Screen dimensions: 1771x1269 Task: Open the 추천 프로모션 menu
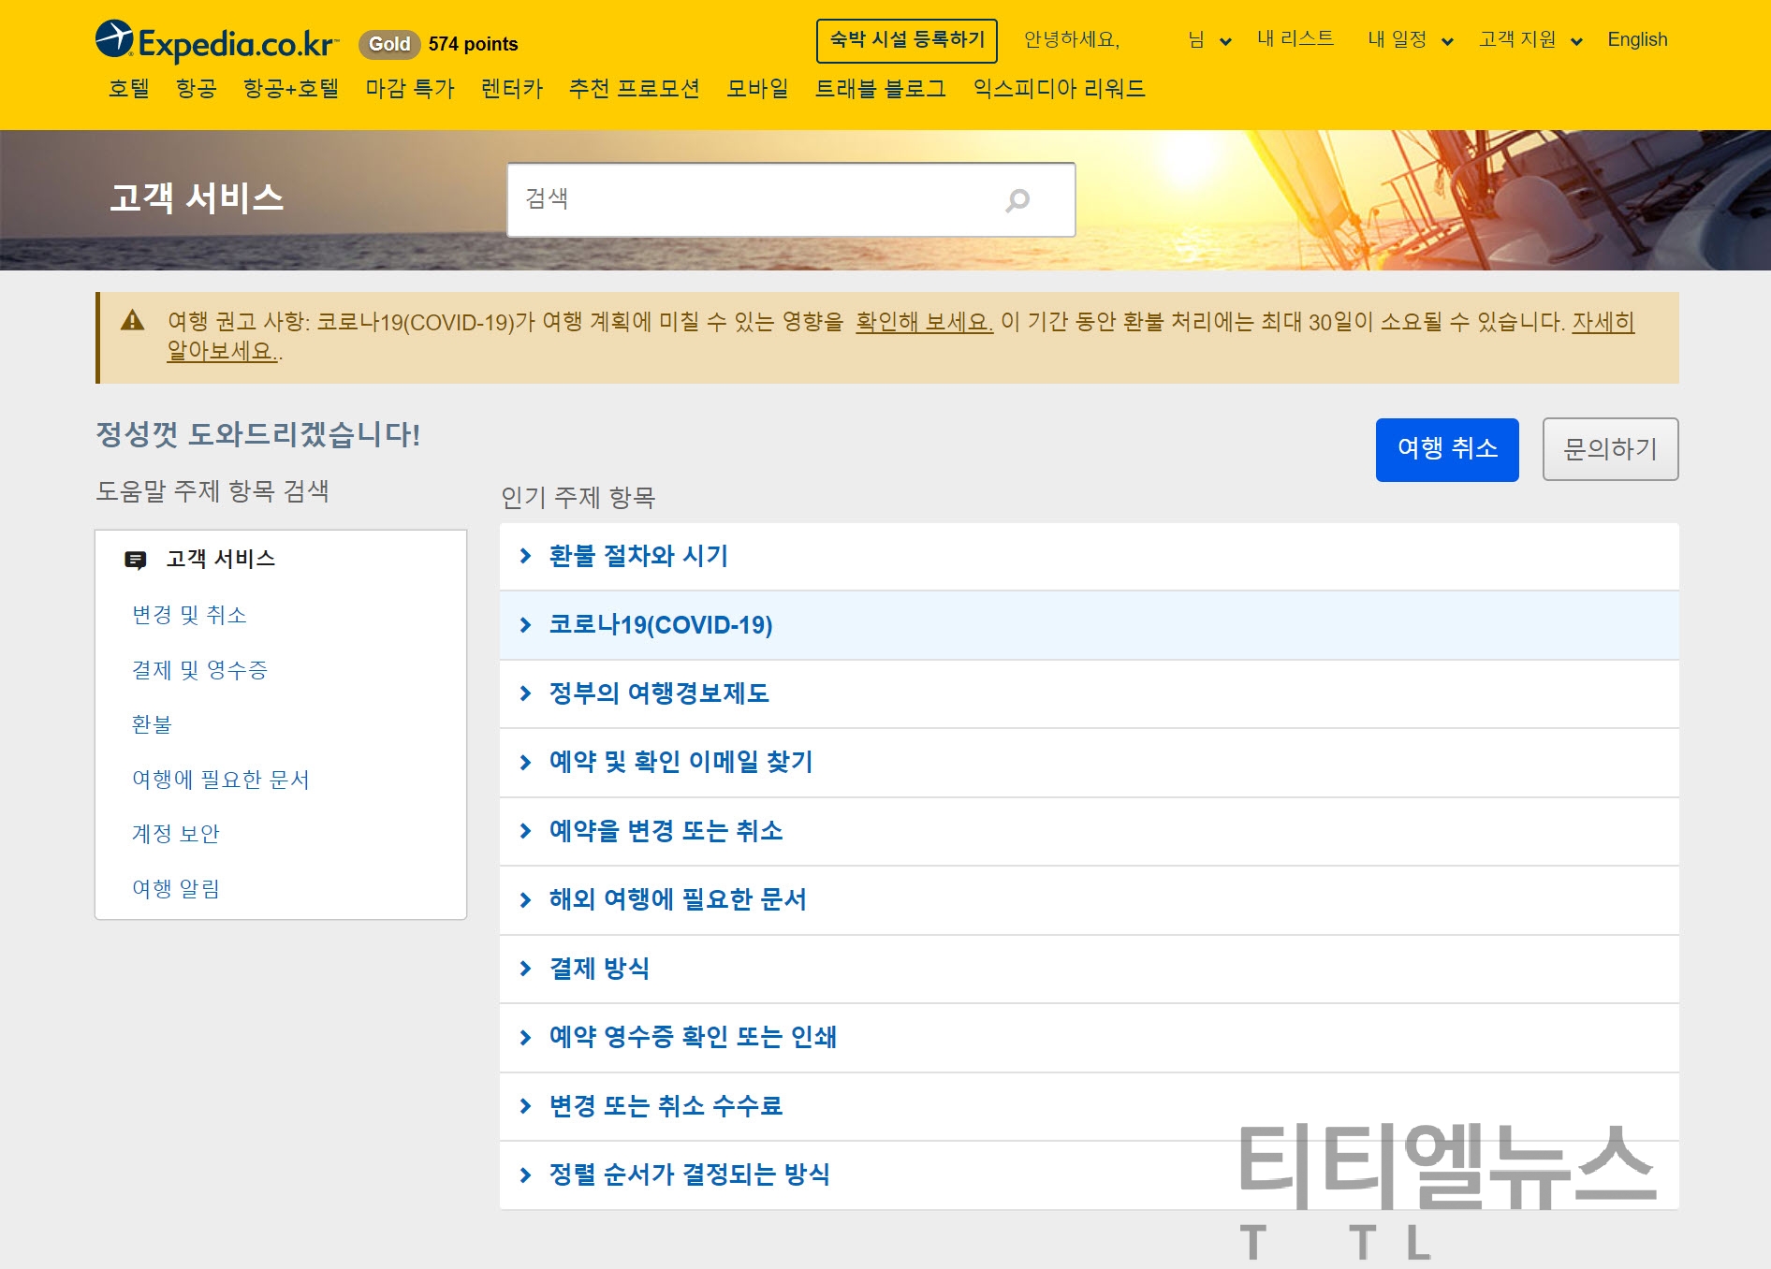pyautogui.click(x=635, y=89)
